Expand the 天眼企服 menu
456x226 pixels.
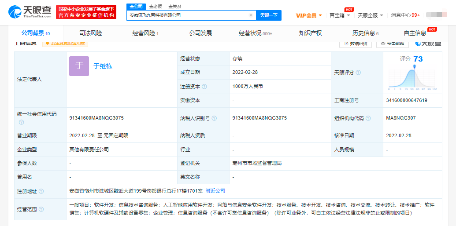(x=370, y=15)
